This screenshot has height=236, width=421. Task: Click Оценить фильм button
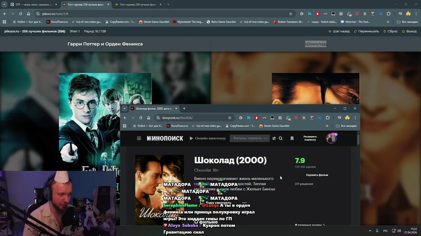(317, 175)
